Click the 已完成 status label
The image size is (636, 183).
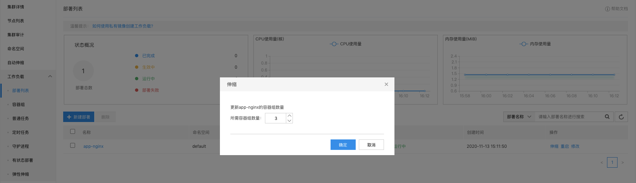coord(148,56)
